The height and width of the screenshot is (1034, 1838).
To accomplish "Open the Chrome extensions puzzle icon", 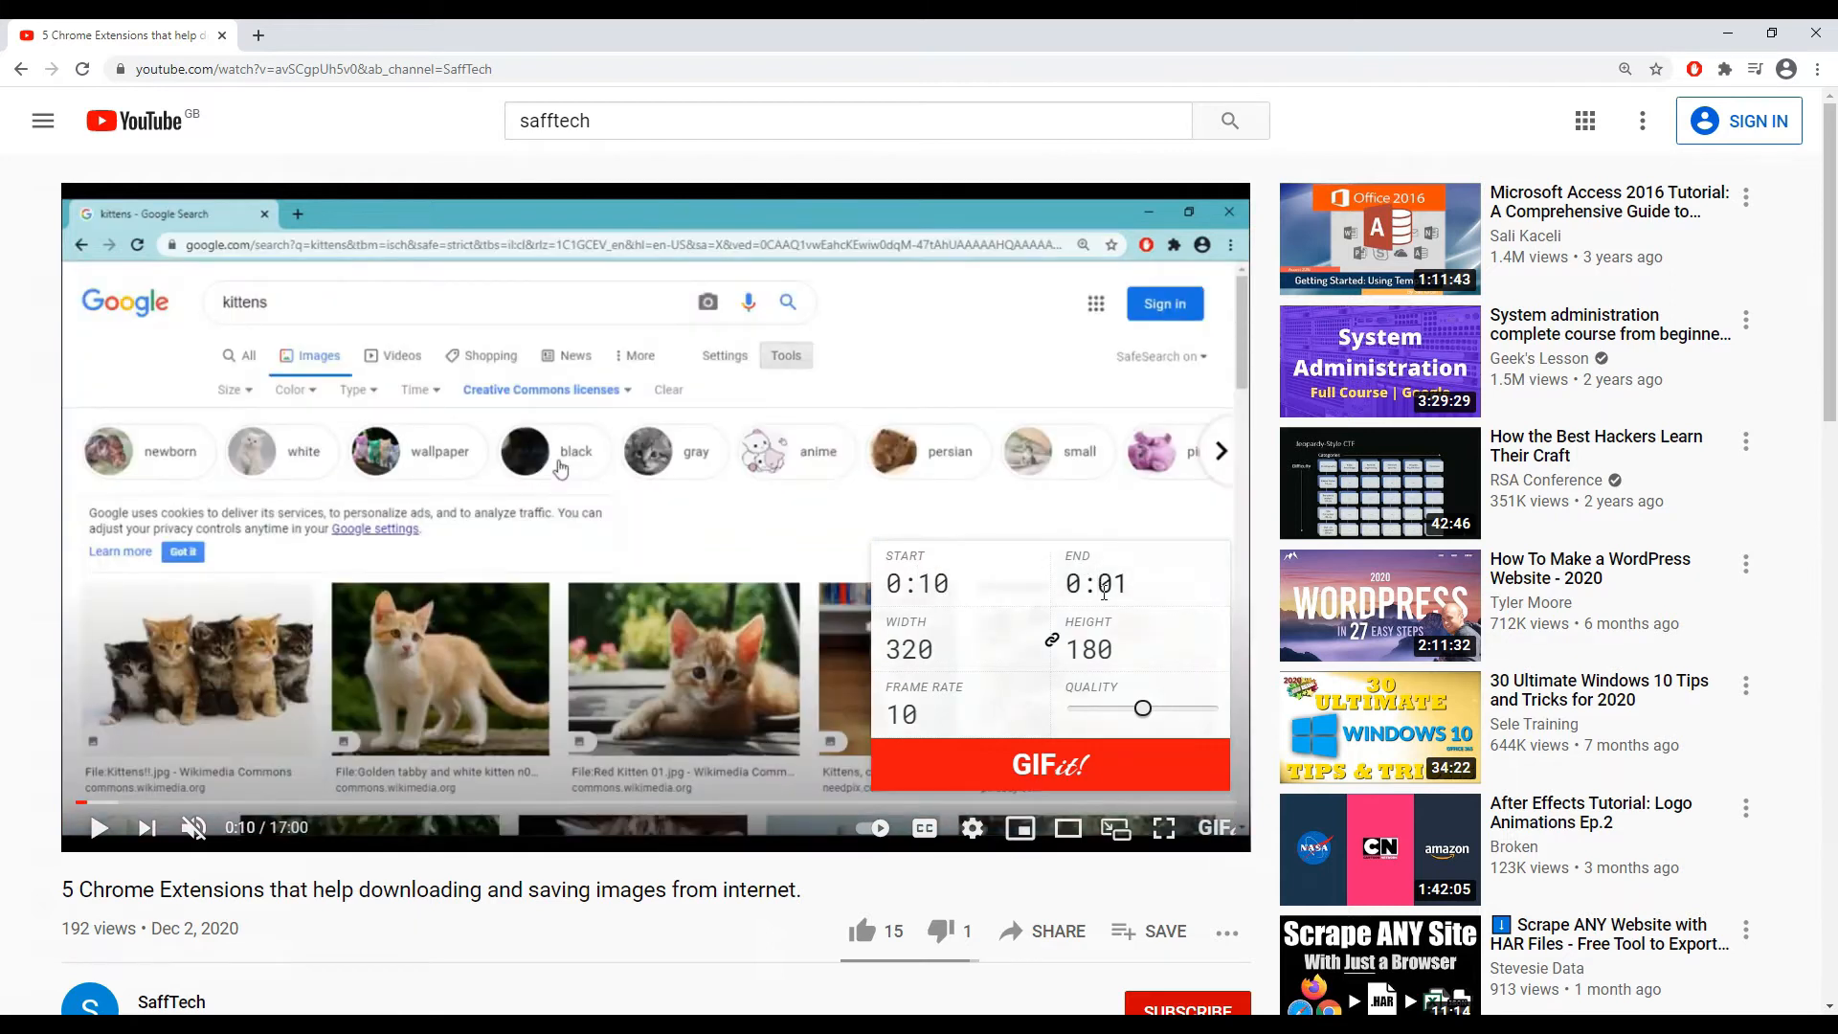I will [x=1725, y=69].
